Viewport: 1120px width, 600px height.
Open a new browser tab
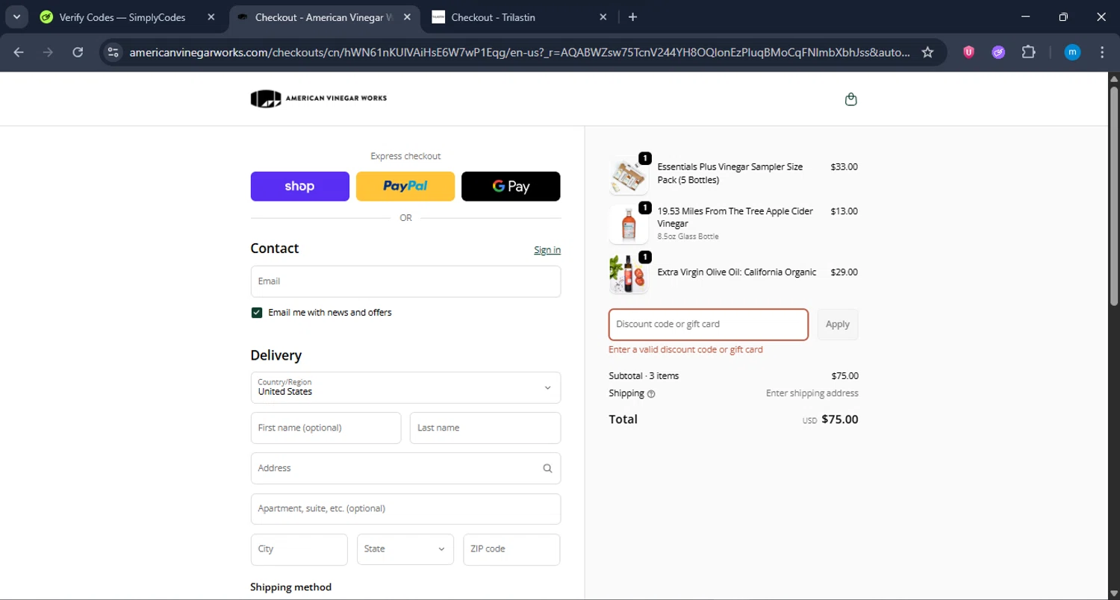[x=632, y=17]
